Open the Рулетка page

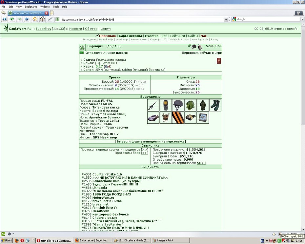pyautogui.click(x=152, y=36)
